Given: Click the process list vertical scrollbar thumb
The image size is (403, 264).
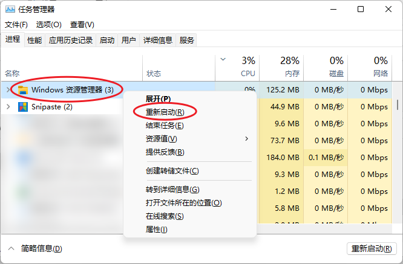Looking at the screenshot, I should (x=398, y=105).
